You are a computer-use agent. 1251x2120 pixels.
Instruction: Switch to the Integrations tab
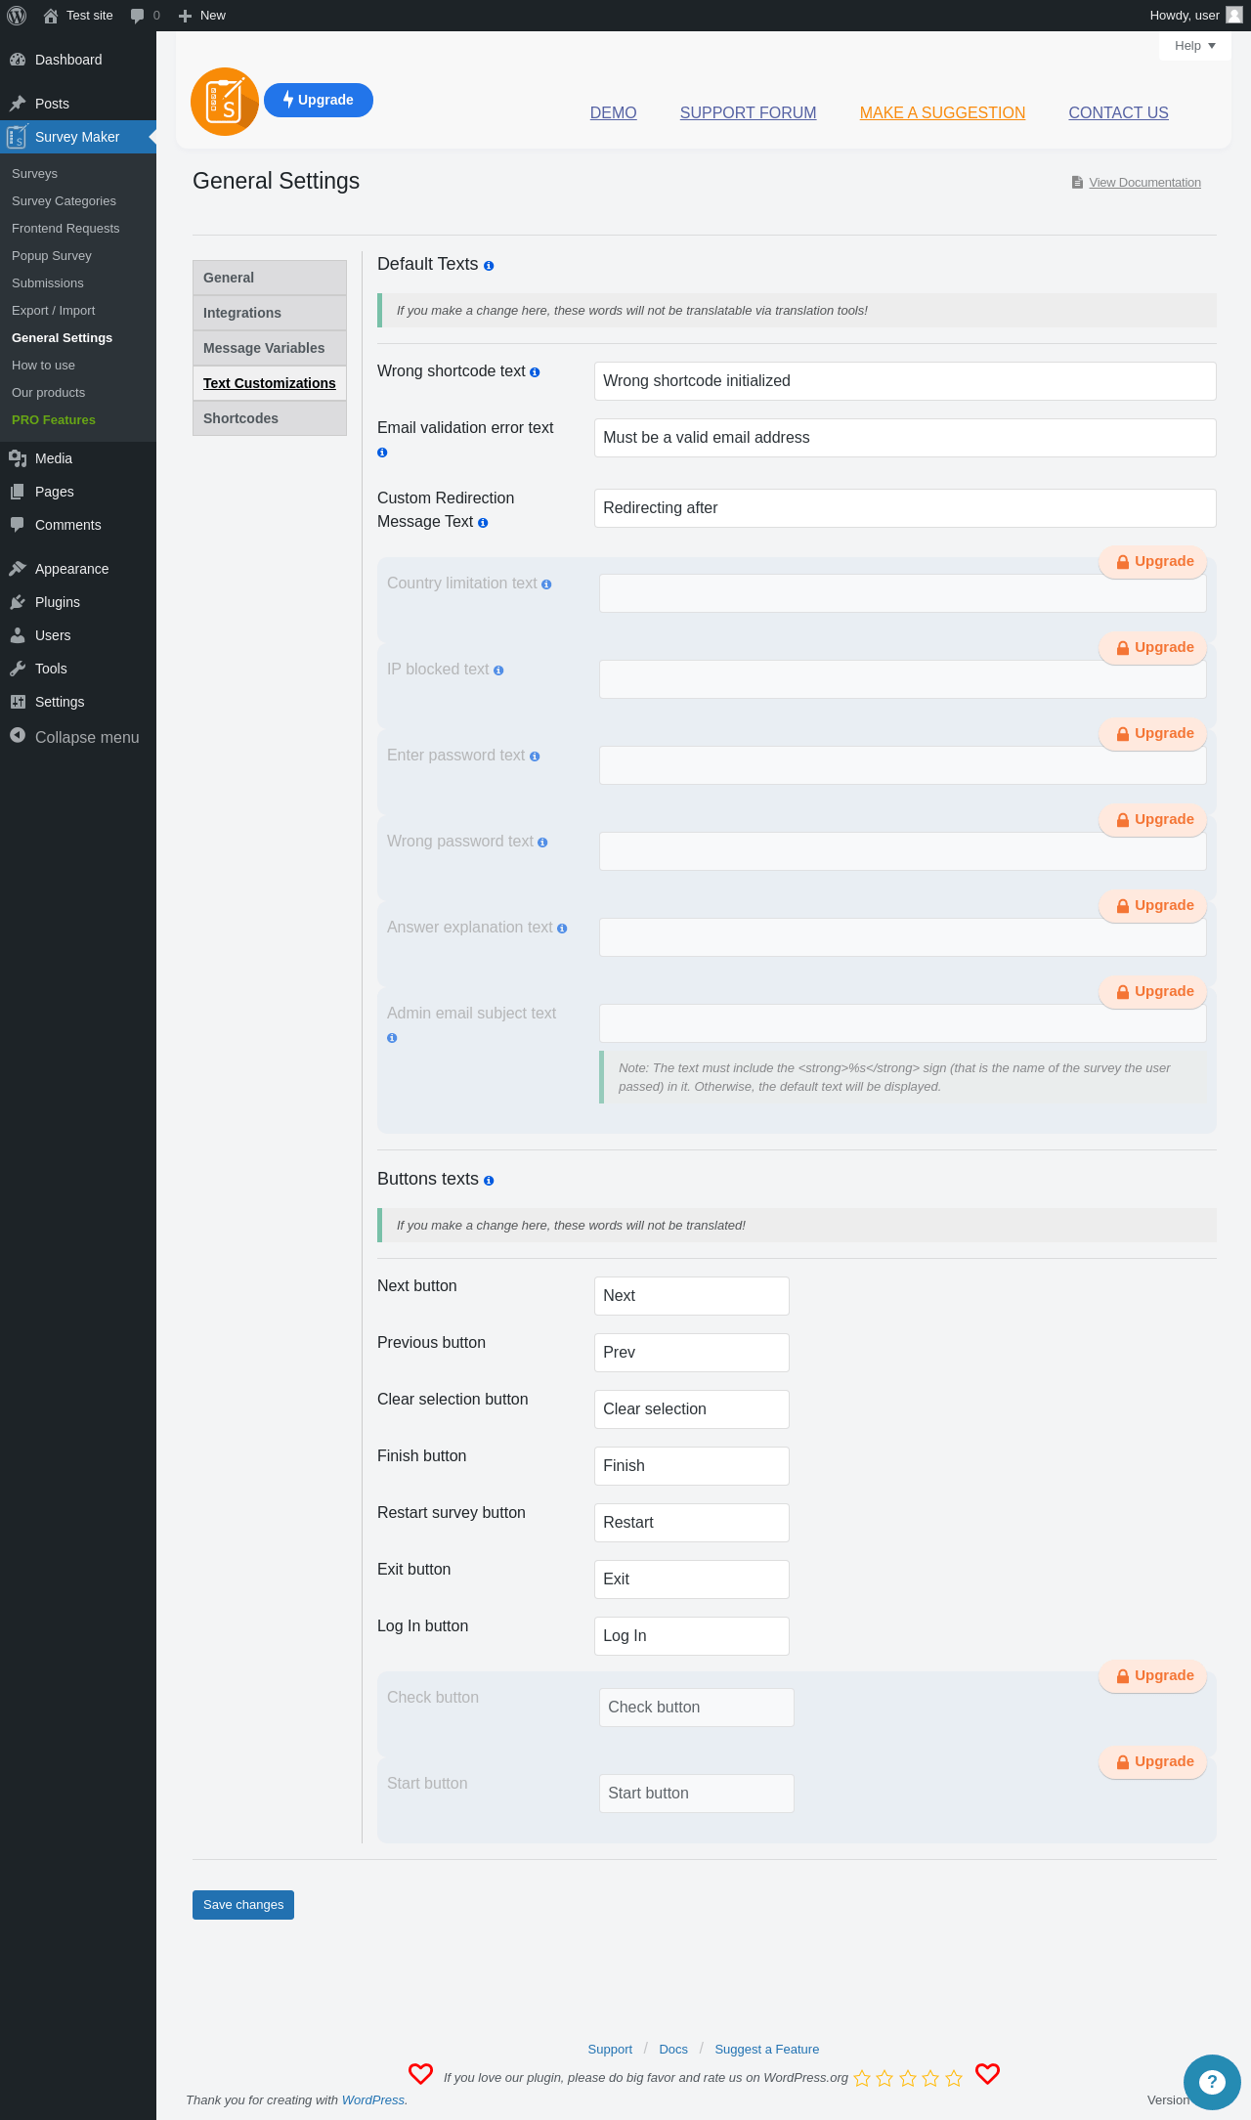[270, 313]
